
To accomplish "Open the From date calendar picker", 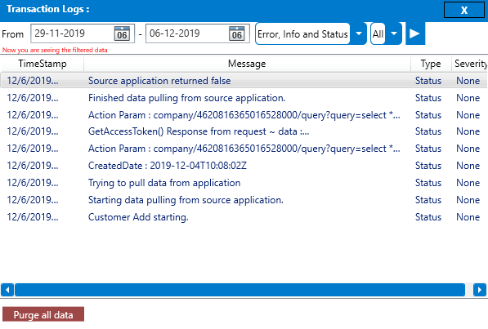I will 122,33.
